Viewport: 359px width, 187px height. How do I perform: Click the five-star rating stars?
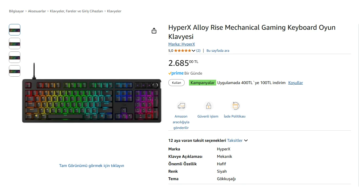[182, 51]
